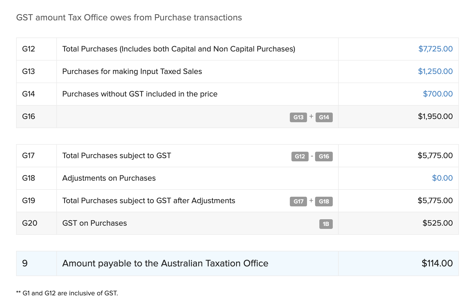The height and width of the screenshot is (305, 475).
Task: Click the $114.00 amount payable value
Action: coord(437,263)
